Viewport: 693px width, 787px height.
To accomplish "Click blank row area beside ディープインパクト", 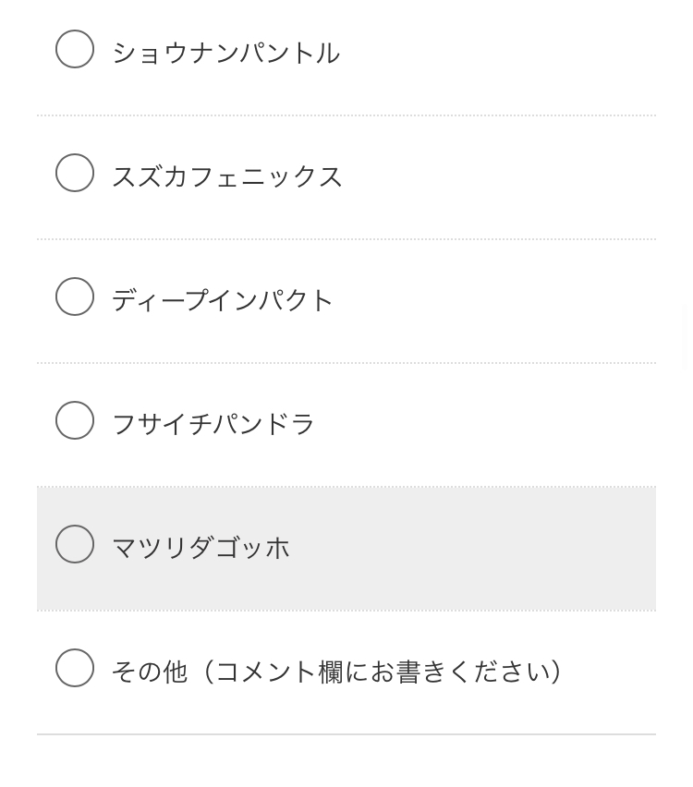I will [x=499, y=301].
